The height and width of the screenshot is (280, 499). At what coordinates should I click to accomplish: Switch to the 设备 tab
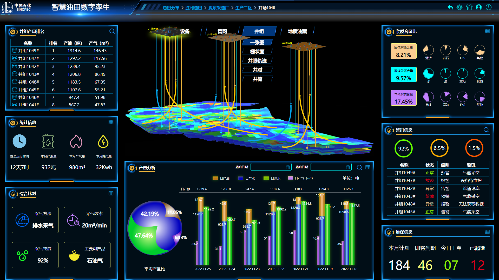point(185,31)
